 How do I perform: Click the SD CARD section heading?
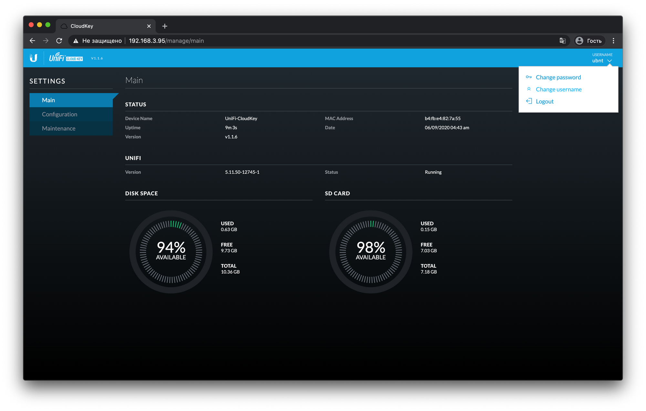pyautogui.click(x=337, y=194)
